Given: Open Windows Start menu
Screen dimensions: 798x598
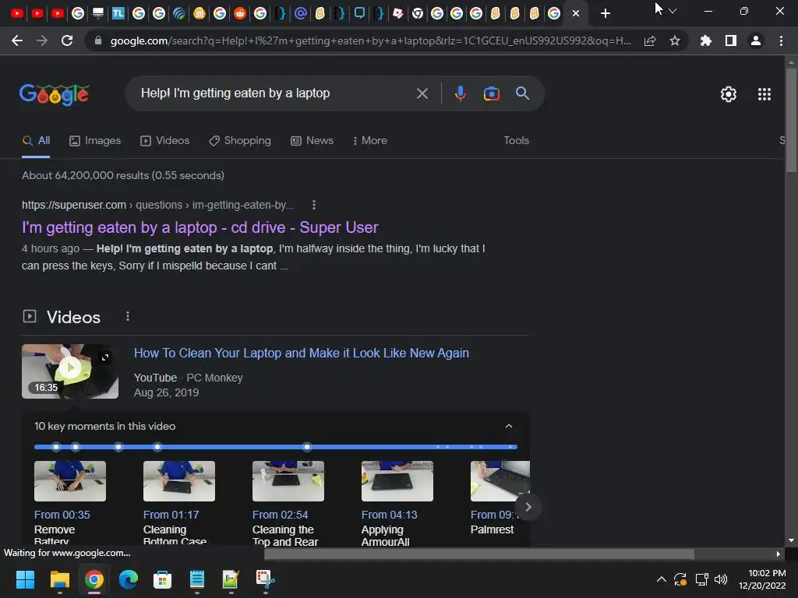Looking at the screenshot, I should (x=25, y=579).
